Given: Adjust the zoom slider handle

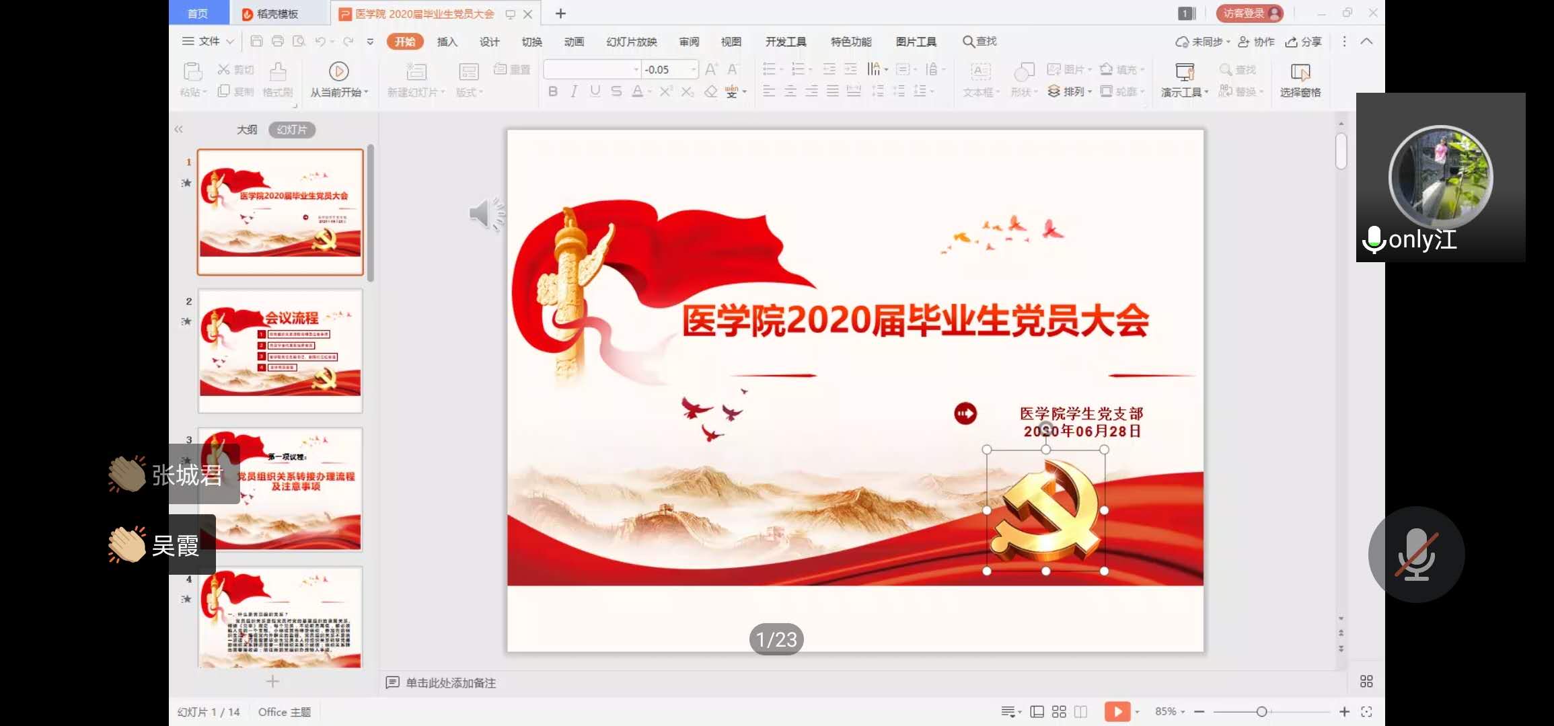Looking at the screenshot, I should pyautogui.click(x=1261, y=711).
